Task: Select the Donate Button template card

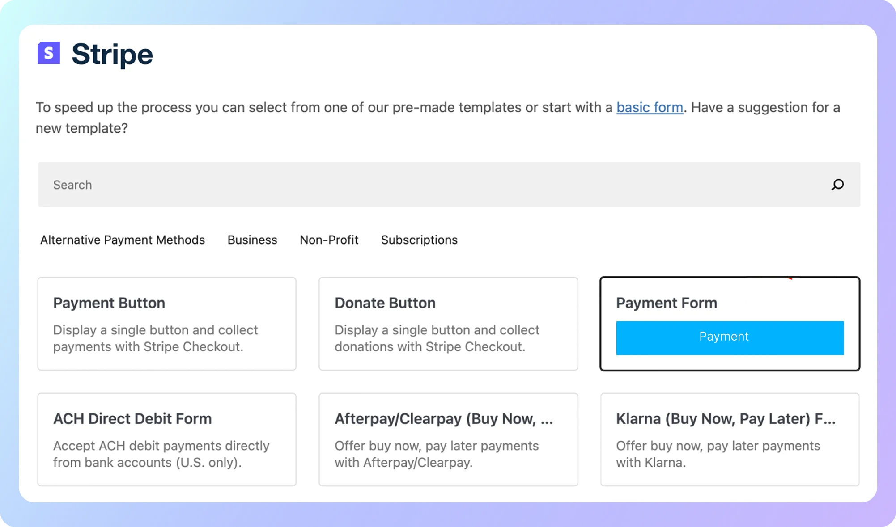Action: (448, 324)
